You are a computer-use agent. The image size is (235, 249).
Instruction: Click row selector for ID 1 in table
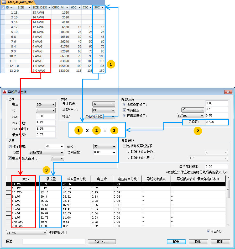click(x=3, y=12)
